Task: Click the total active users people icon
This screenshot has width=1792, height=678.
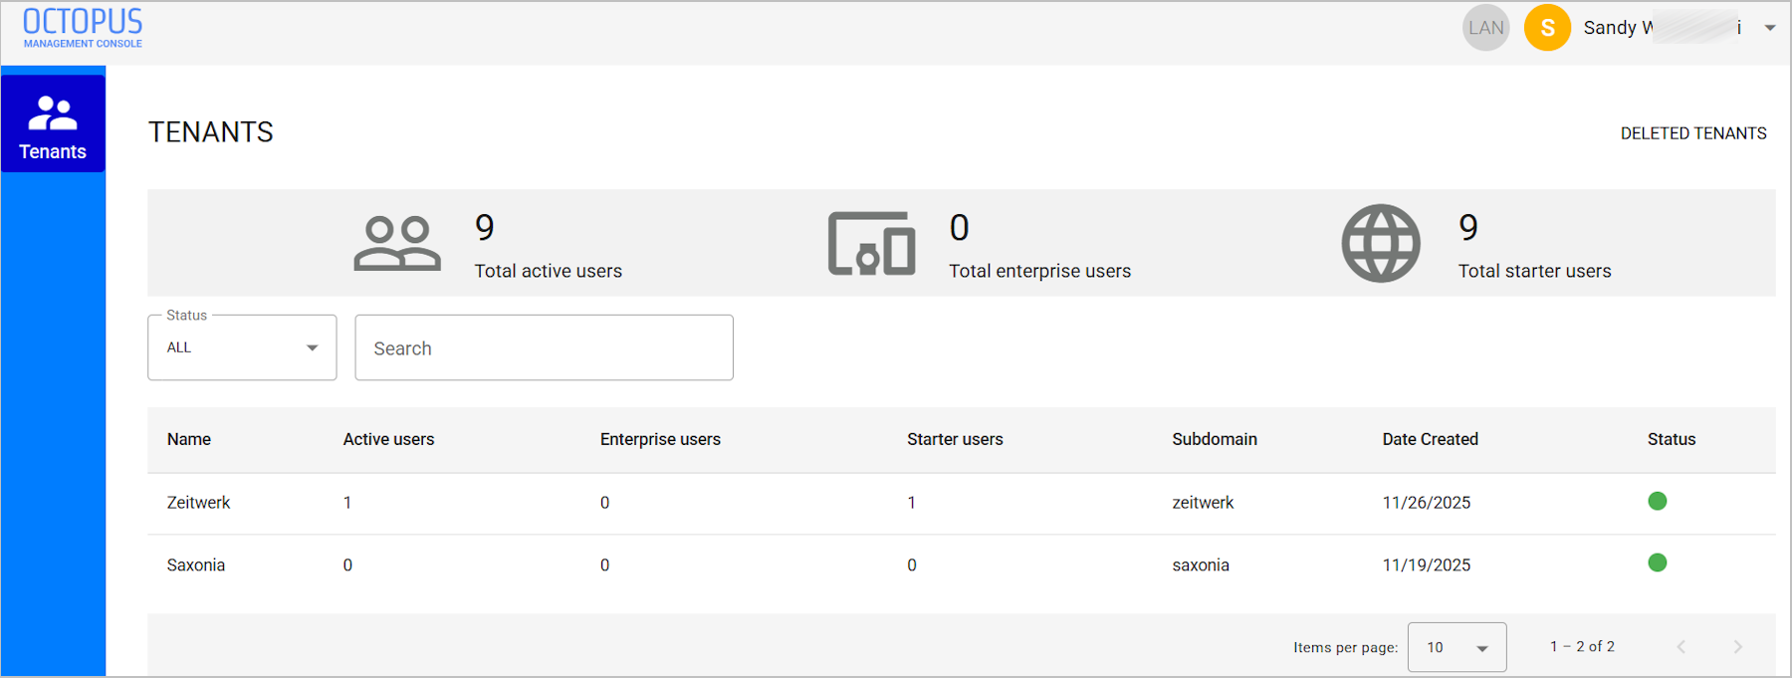Action: point(397,243)
